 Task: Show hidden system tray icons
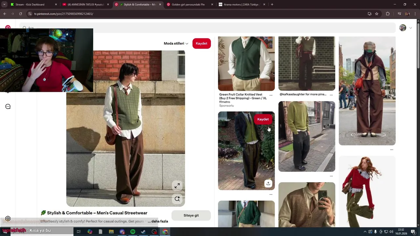(365, 232)
